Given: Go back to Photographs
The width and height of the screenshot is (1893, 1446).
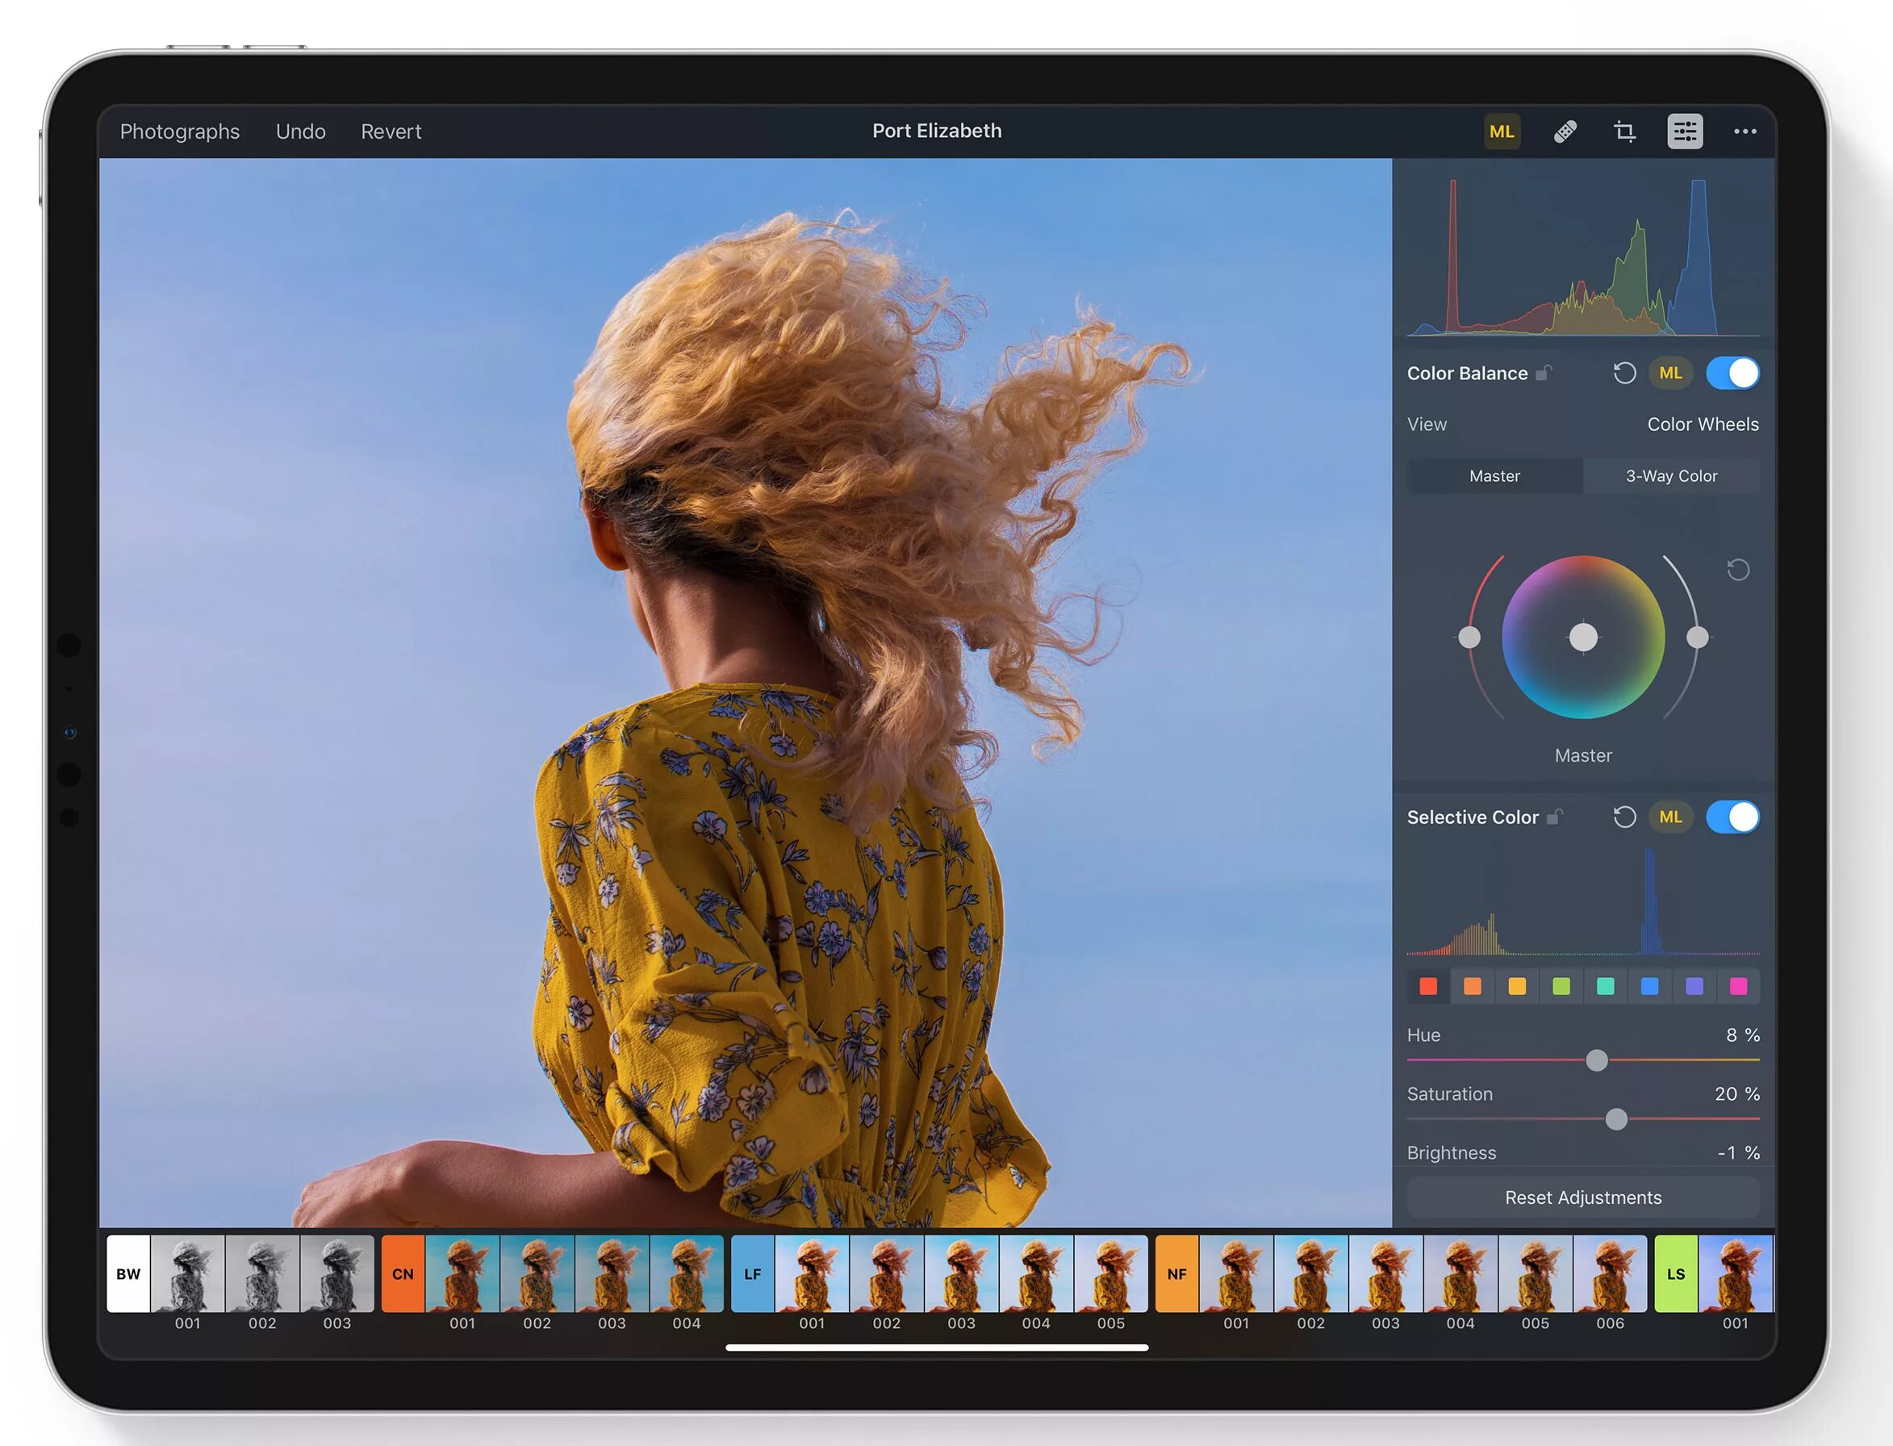Looking at the screenshot, I should click(x=180, y=132).
